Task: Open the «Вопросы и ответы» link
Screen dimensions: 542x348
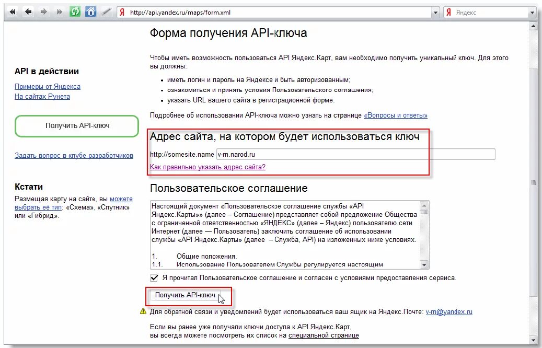Action: click(x=396, y=115)
